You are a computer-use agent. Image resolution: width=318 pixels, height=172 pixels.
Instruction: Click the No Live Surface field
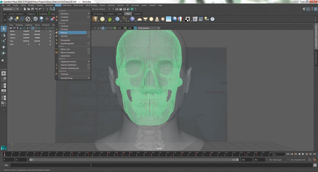pyautogui.click(x=99, y=9)
